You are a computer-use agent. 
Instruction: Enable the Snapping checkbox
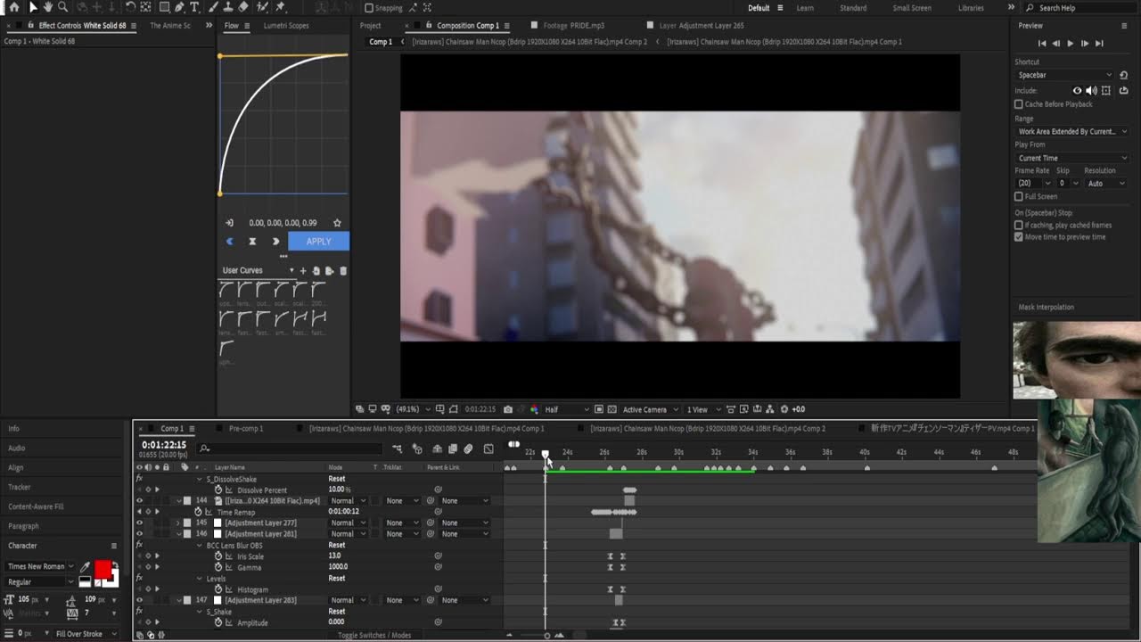coord(369,8)
